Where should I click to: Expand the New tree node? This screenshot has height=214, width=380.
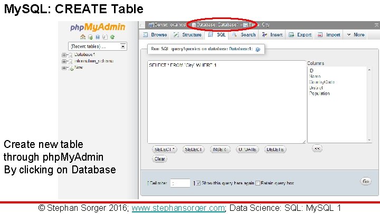pos(64,68)
